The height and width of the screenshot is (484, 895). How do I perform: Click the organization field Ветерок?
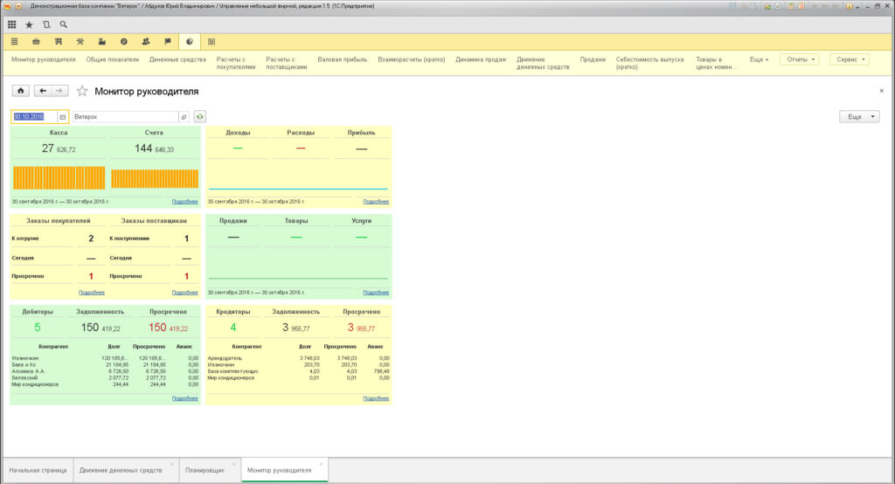[126, 116]
